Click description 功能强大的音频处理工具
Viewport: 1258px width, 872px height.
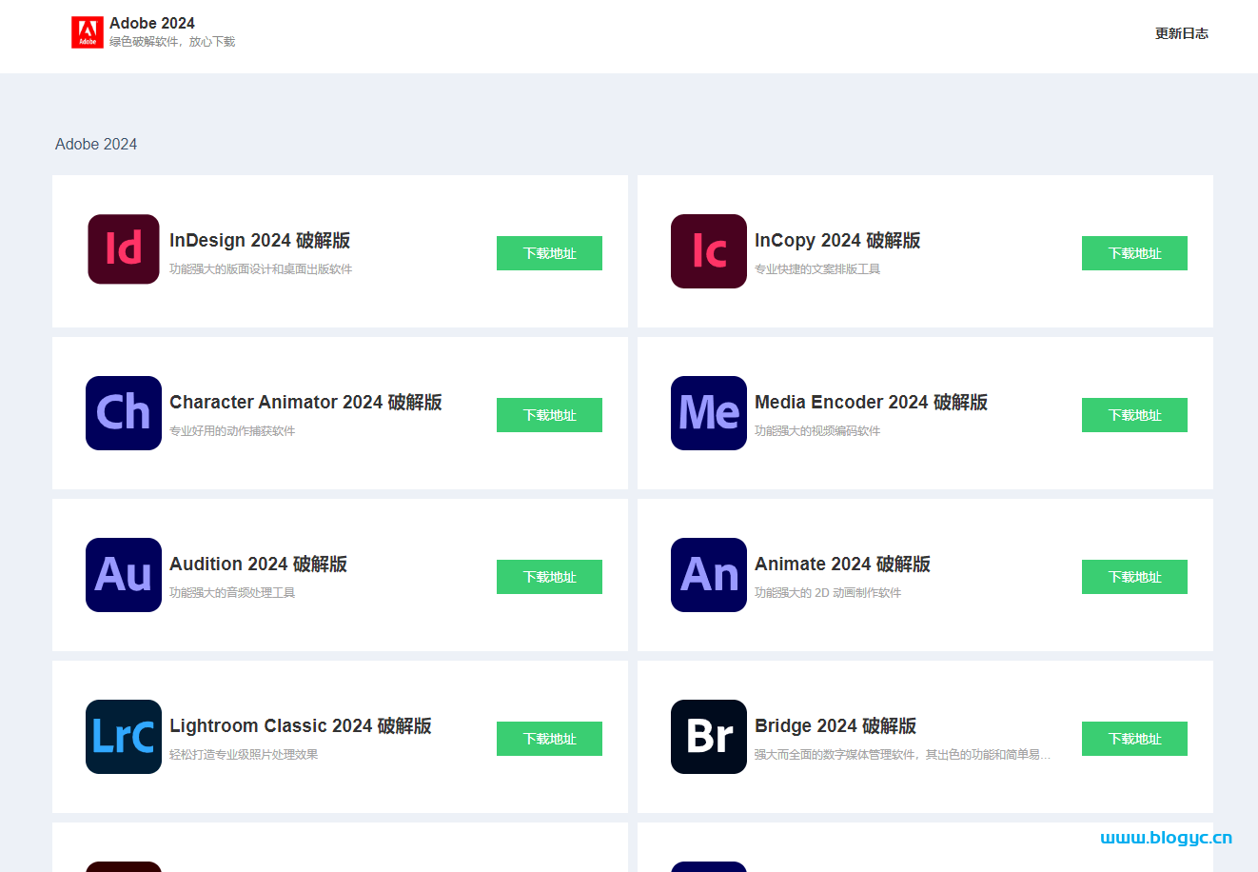(x=232, y=593)
